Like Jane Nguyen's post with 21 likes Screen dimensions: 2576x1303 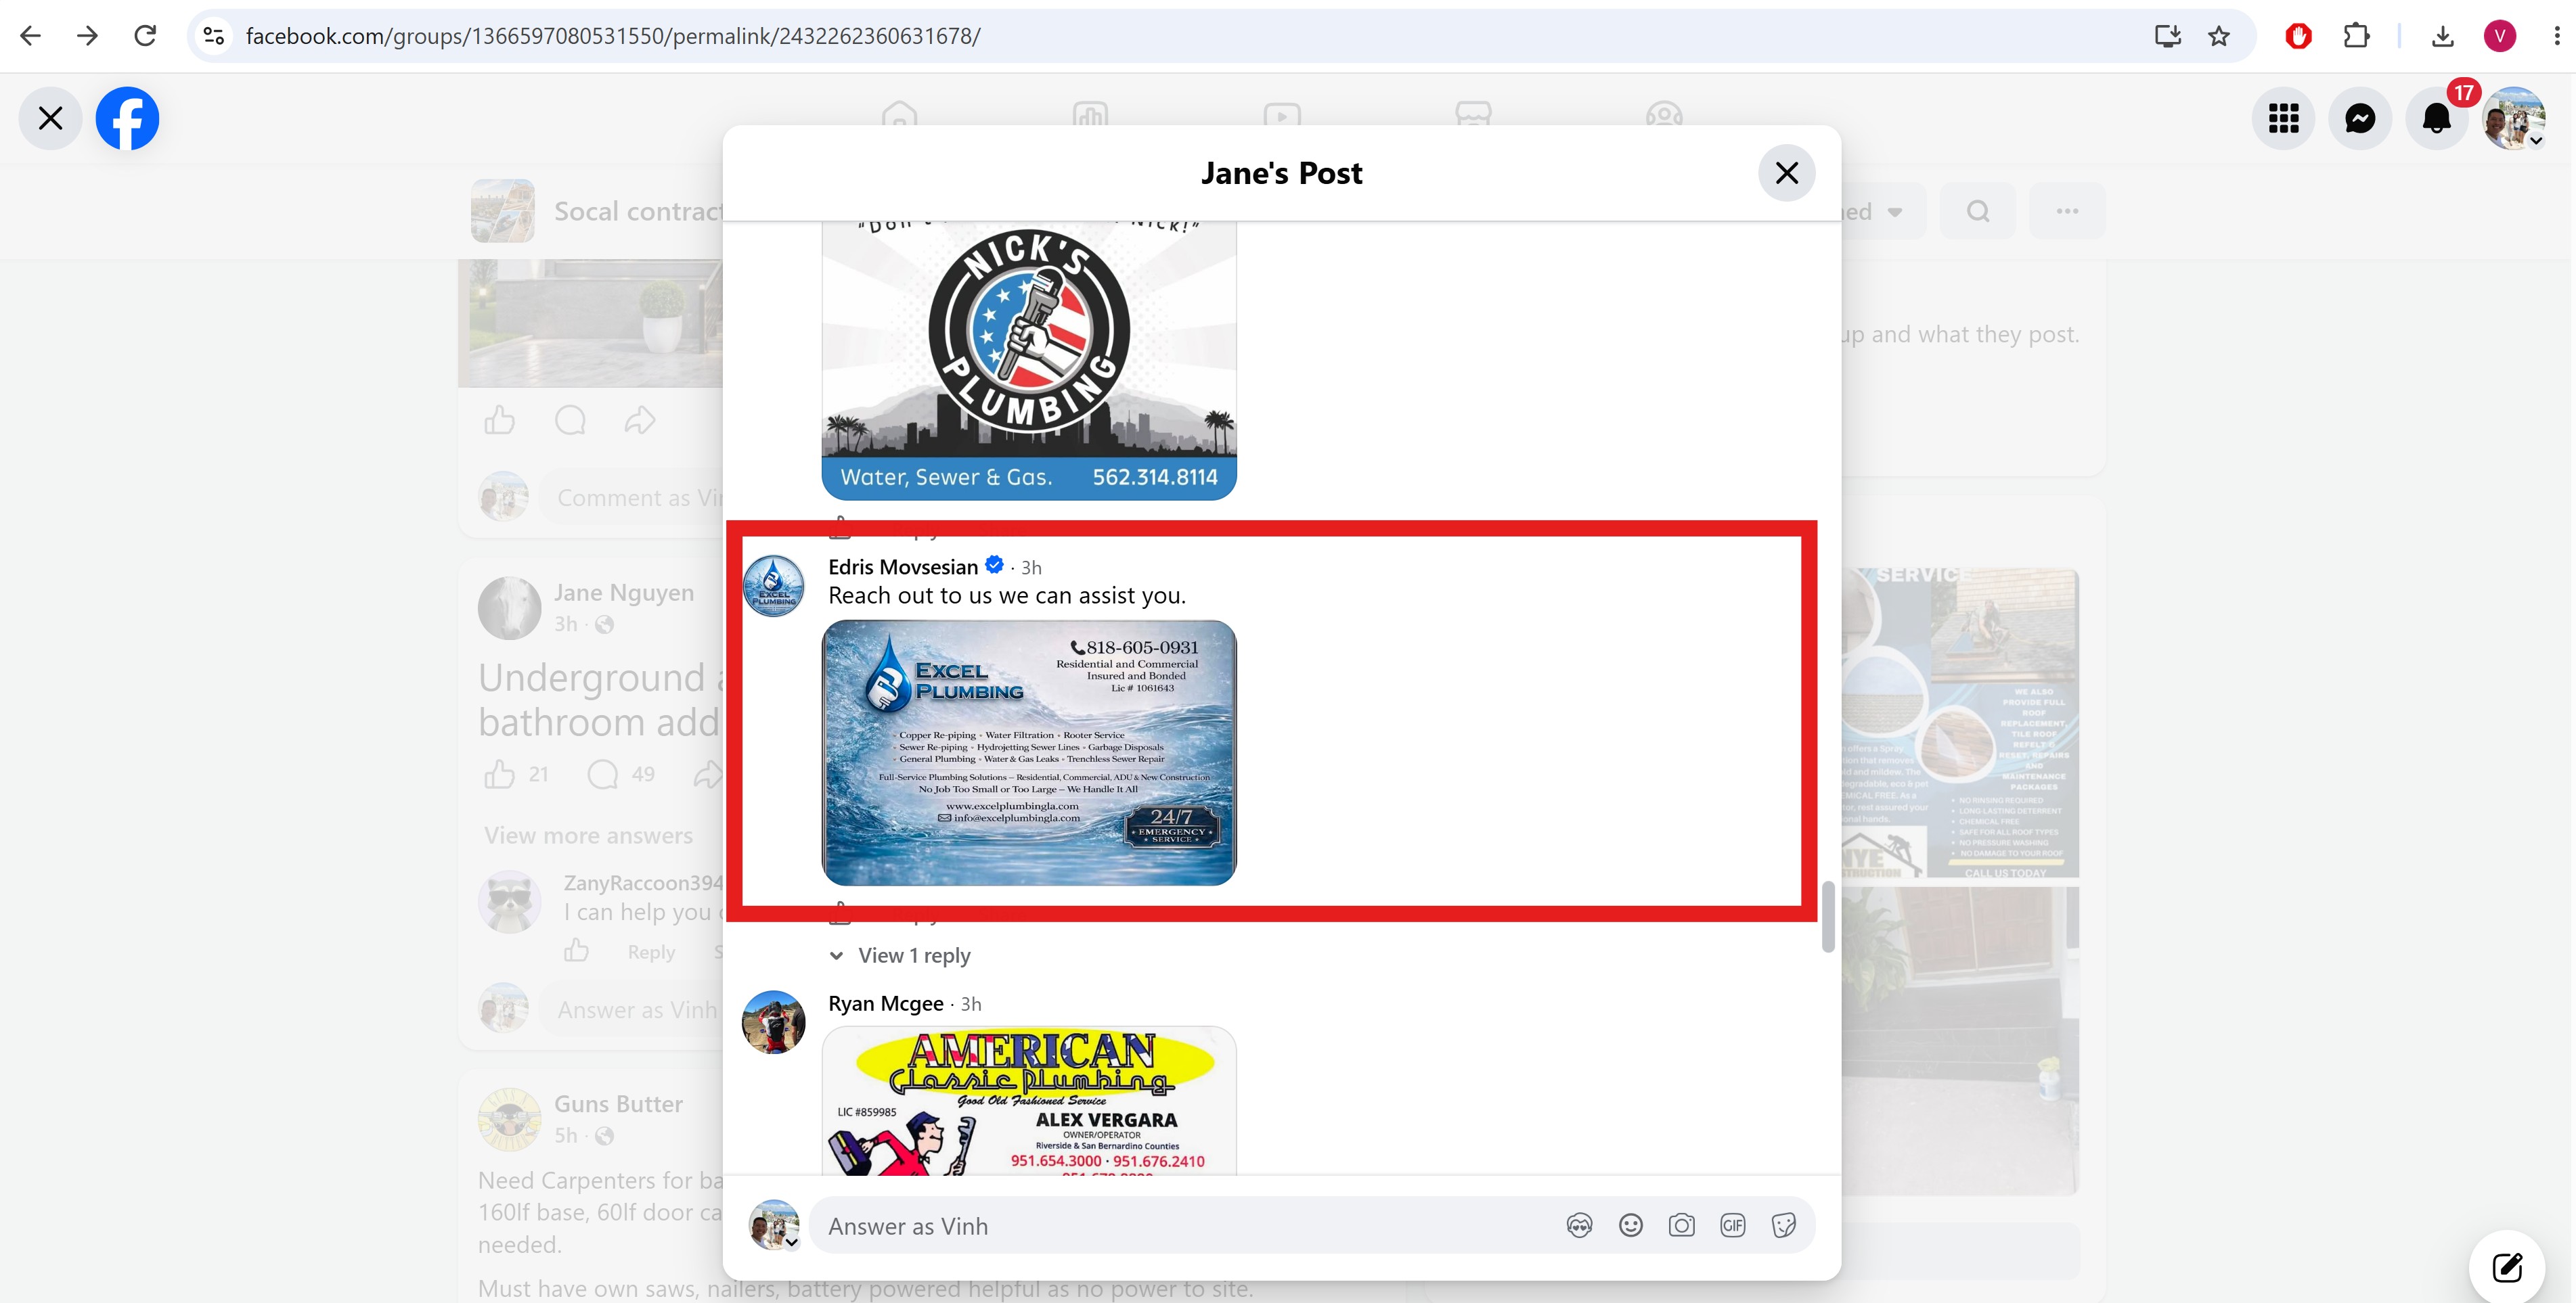[x=499, y=775]
